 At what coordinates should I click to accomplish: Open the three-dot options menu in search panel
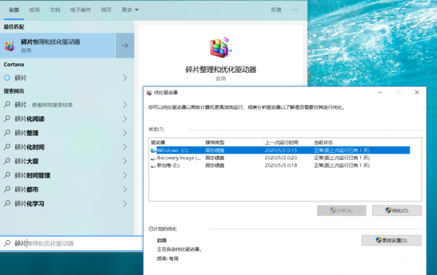pyautogui.click(x=294, y=10)
